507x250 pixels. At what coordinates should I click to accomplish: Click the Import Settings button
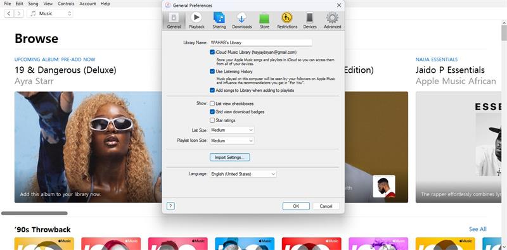[230, 158]
